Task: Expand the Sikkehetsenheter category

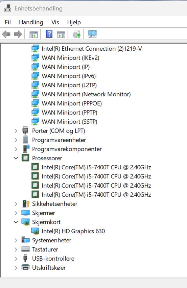Action: [x=16, y=204]
